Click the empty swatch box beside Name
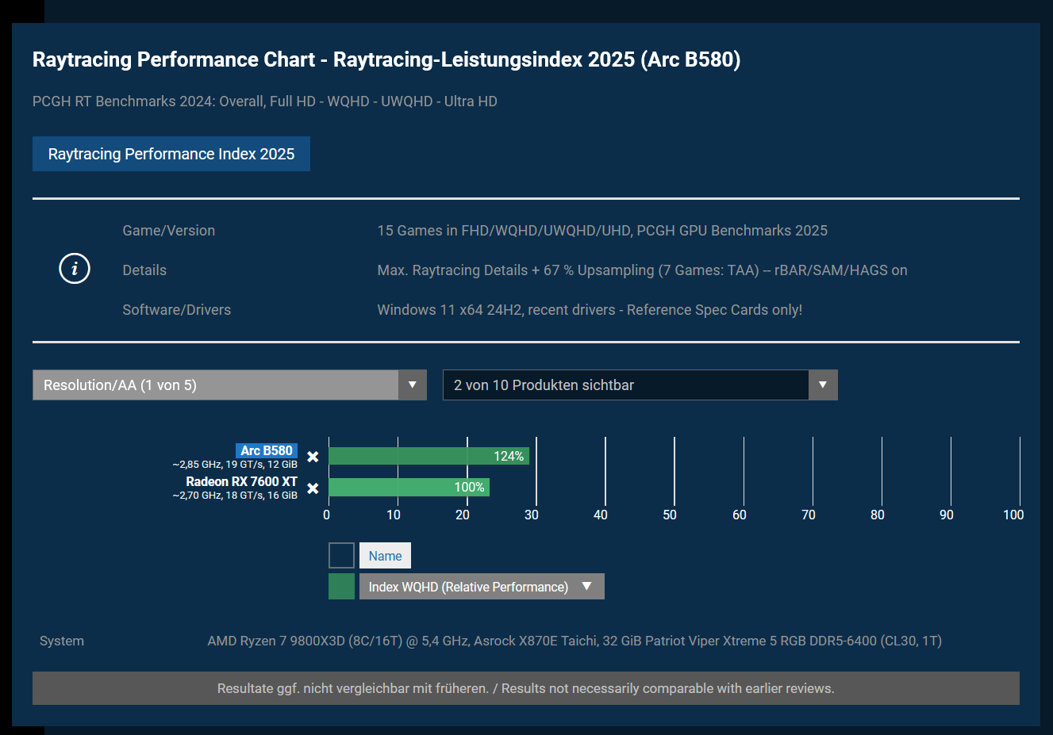This screenshot has height=735, width=1053. click(341, 555)
